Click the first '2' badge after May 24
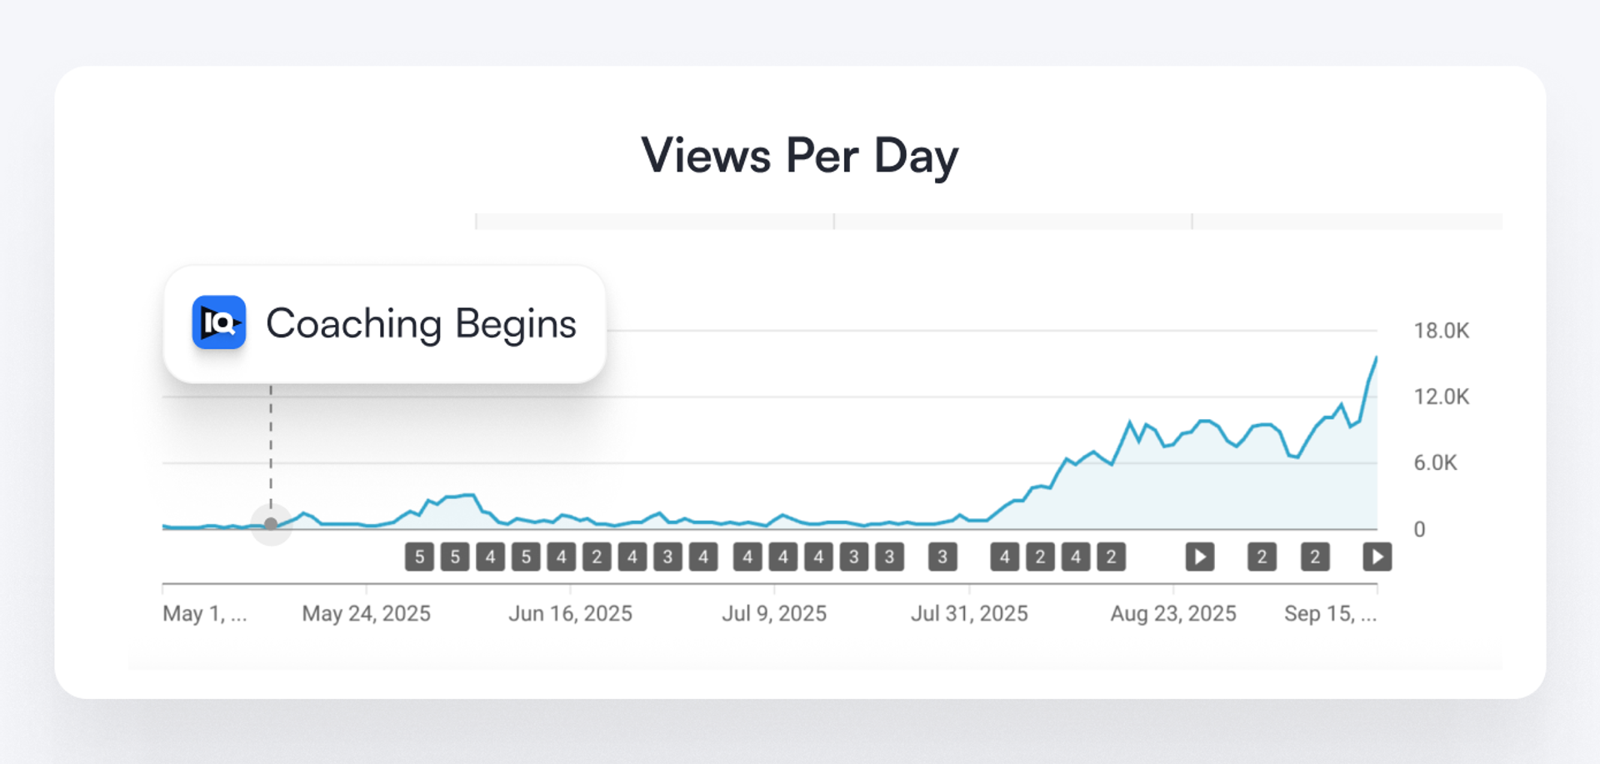Image resolution: width=1600 pixels, height=764 pixels. pos(597,557)
